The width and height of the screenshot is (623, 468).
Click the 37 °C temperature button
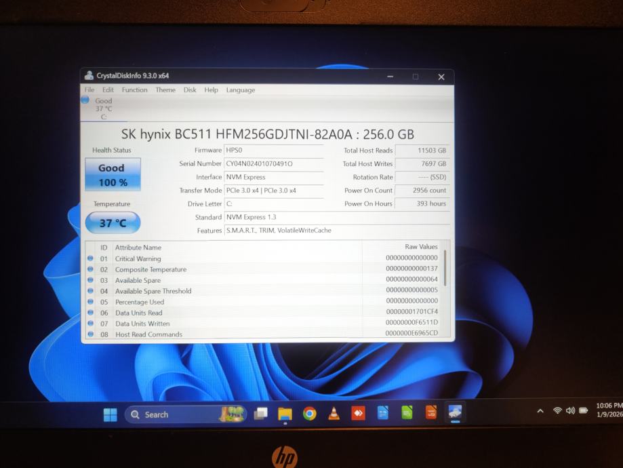coord(113,222)
